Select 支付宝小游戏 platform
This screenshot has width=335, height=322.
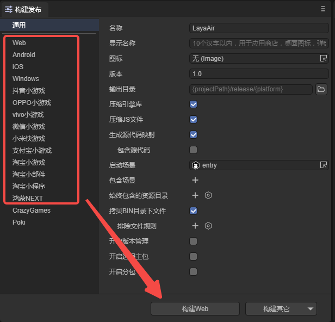tap(32, 151)
